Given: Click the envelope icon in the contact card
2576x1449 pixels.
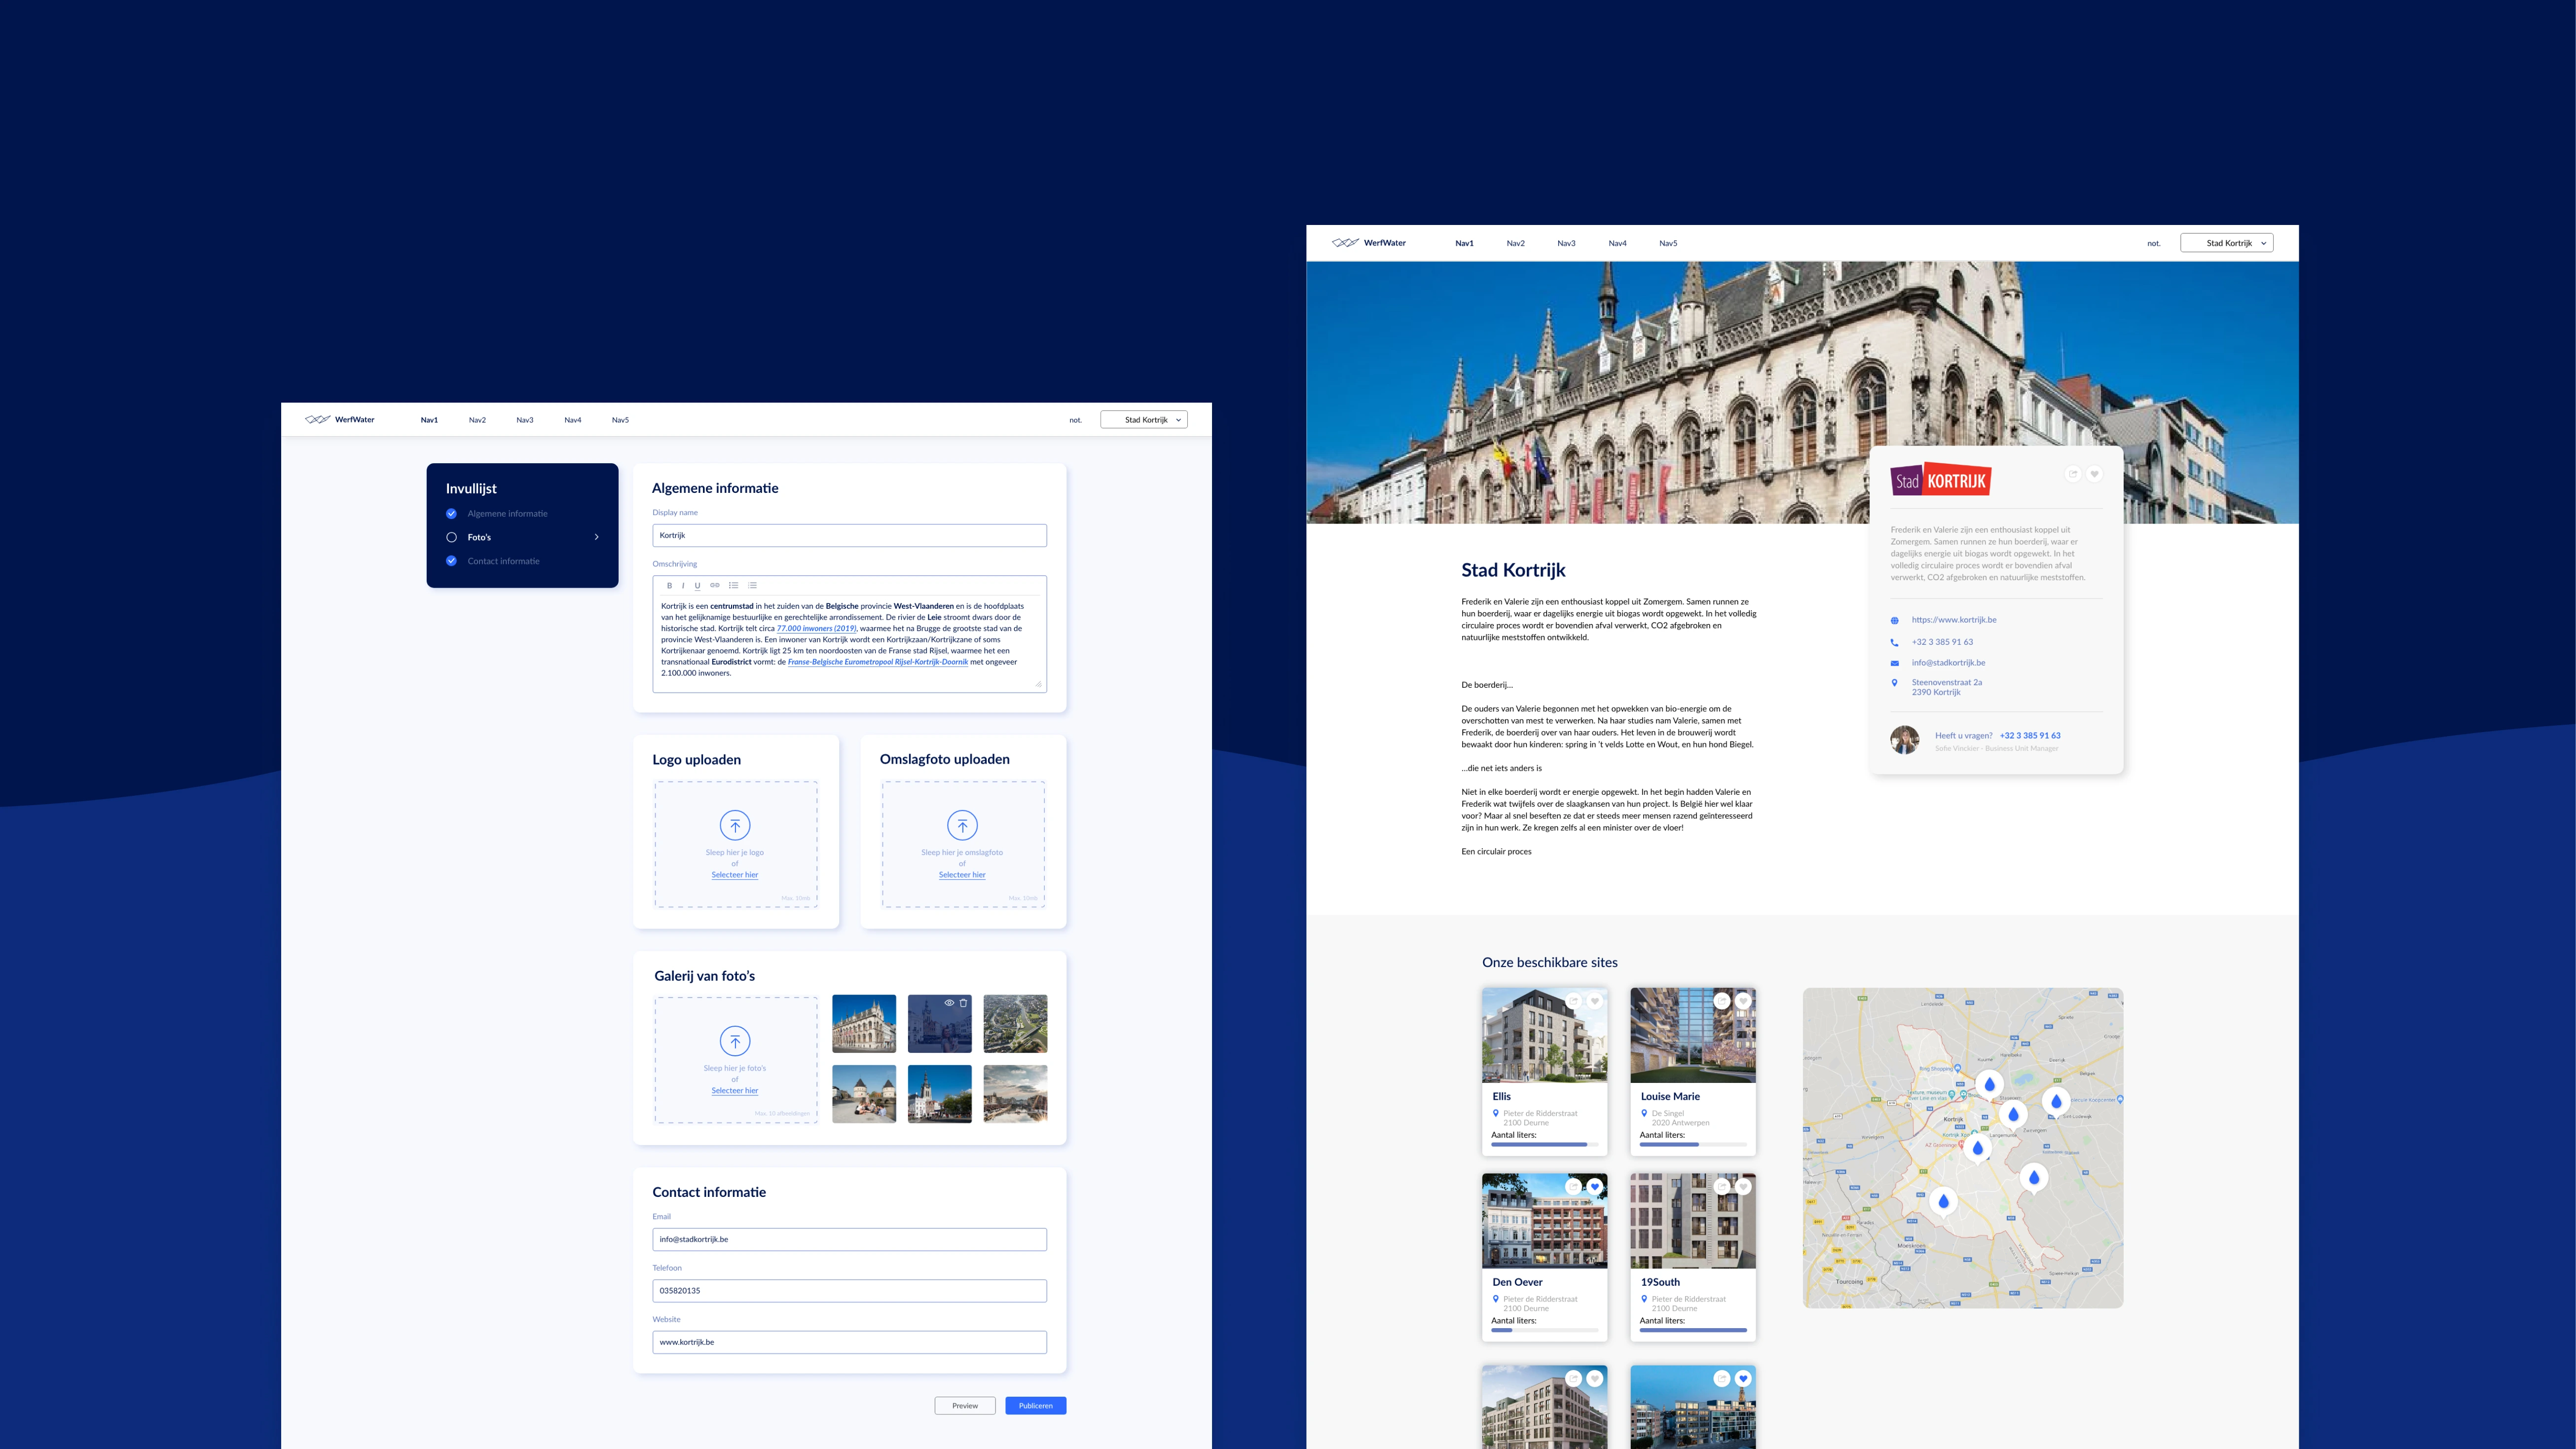Looking at the screenshot, I should pos(1894,663).
